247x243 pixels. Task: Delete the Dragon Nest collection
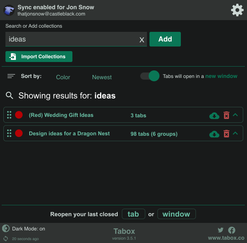point(226,134)
